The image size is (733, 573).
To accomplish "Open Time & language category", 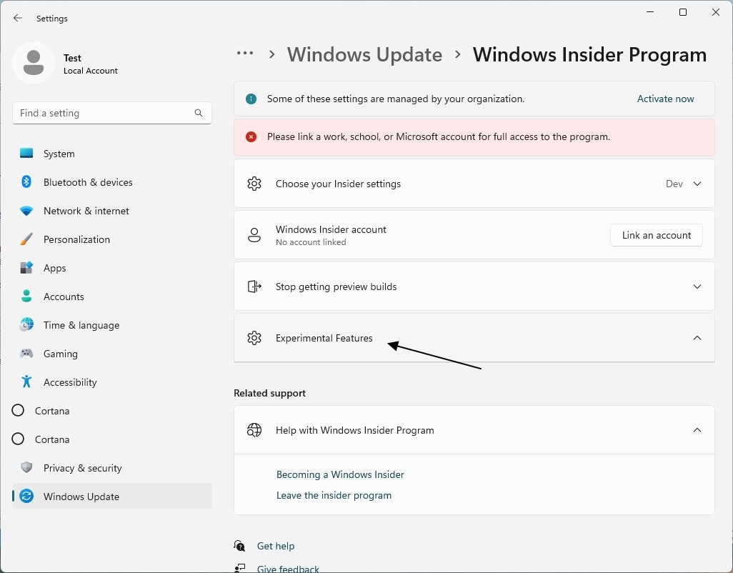I will [112, 325].
